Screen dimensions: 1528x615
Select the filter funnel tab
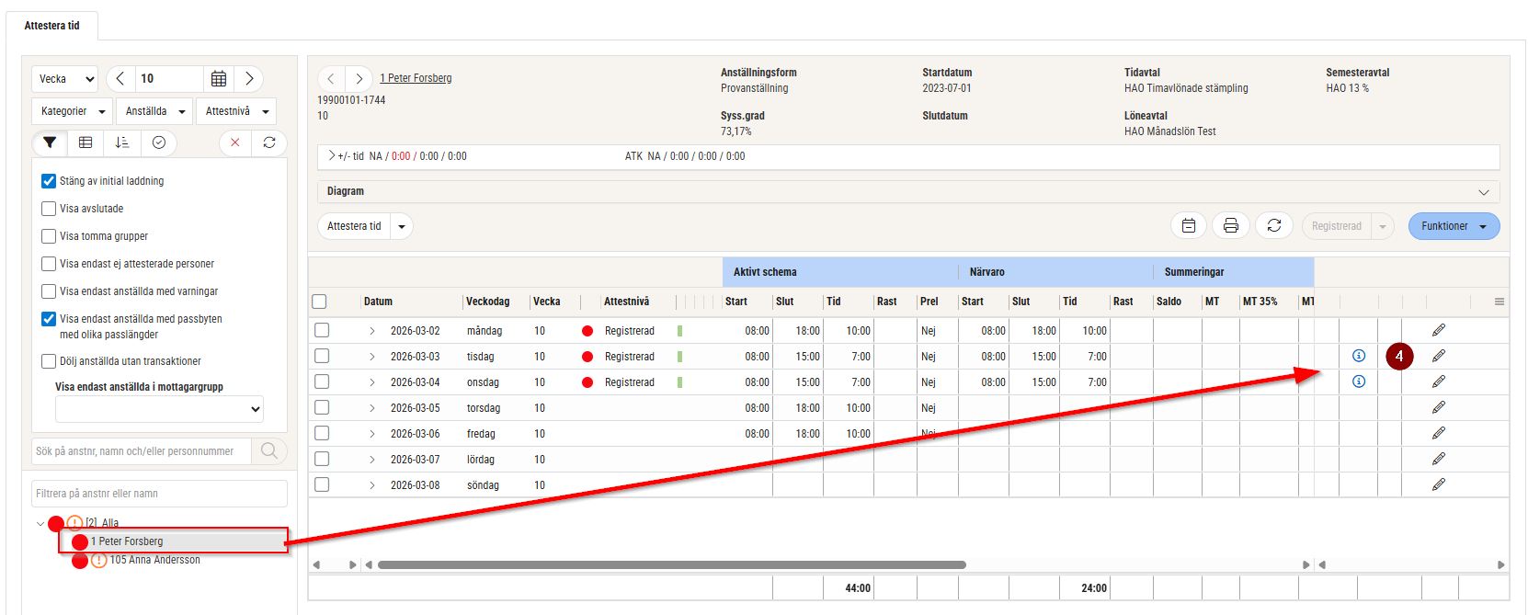pos(50,142)
